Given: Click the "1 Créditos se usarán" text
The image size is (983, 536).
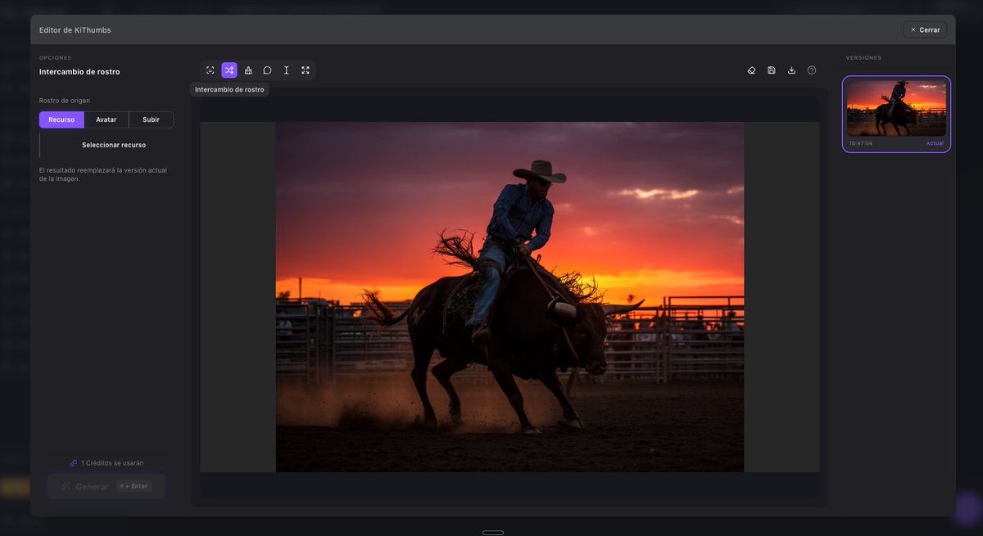Looking at the screenshot, I should pyautogui.click(x=112, y=463).
